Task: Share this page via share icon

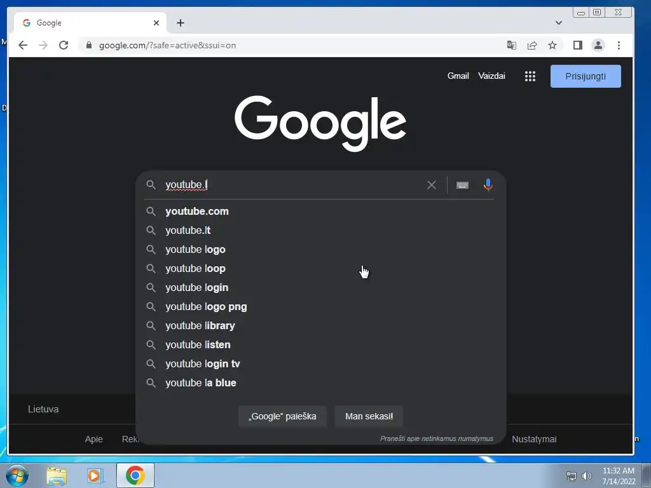Action: (532, 45)
